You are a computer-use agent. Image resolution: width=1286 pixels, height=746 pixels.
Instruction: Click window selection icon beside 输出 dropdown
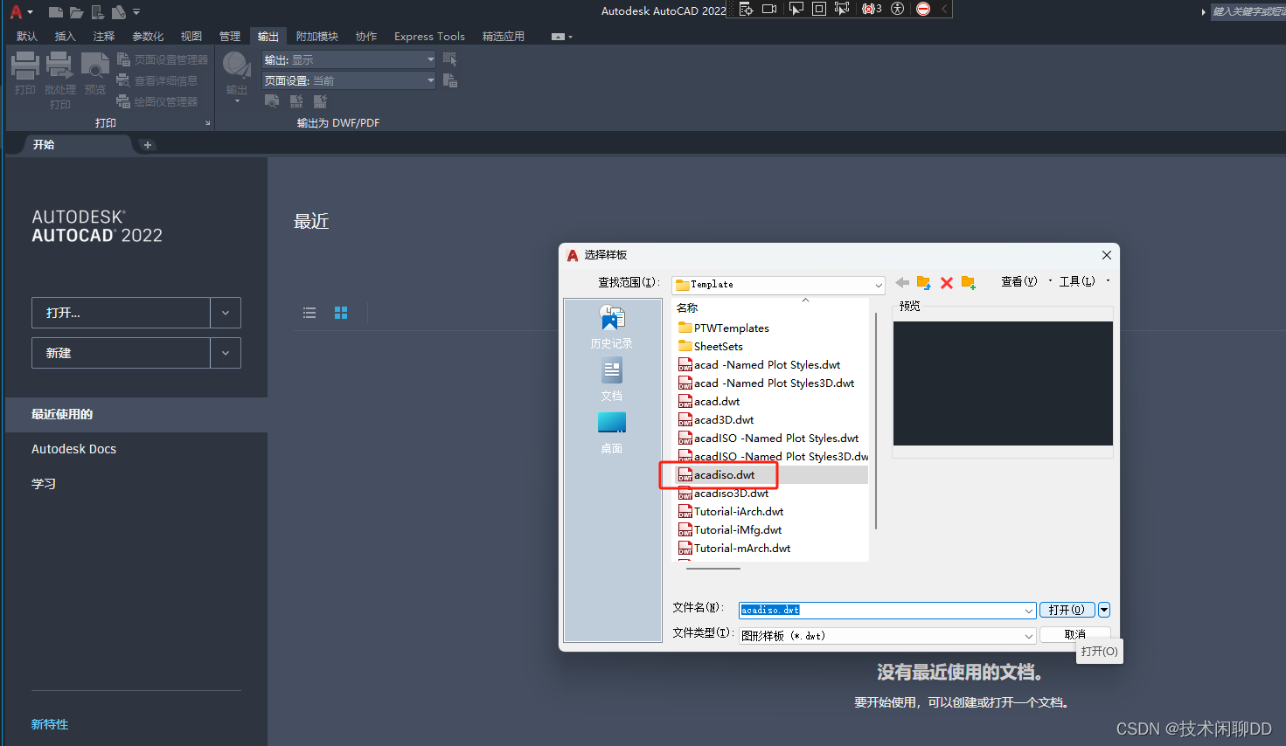coord(450,59)
